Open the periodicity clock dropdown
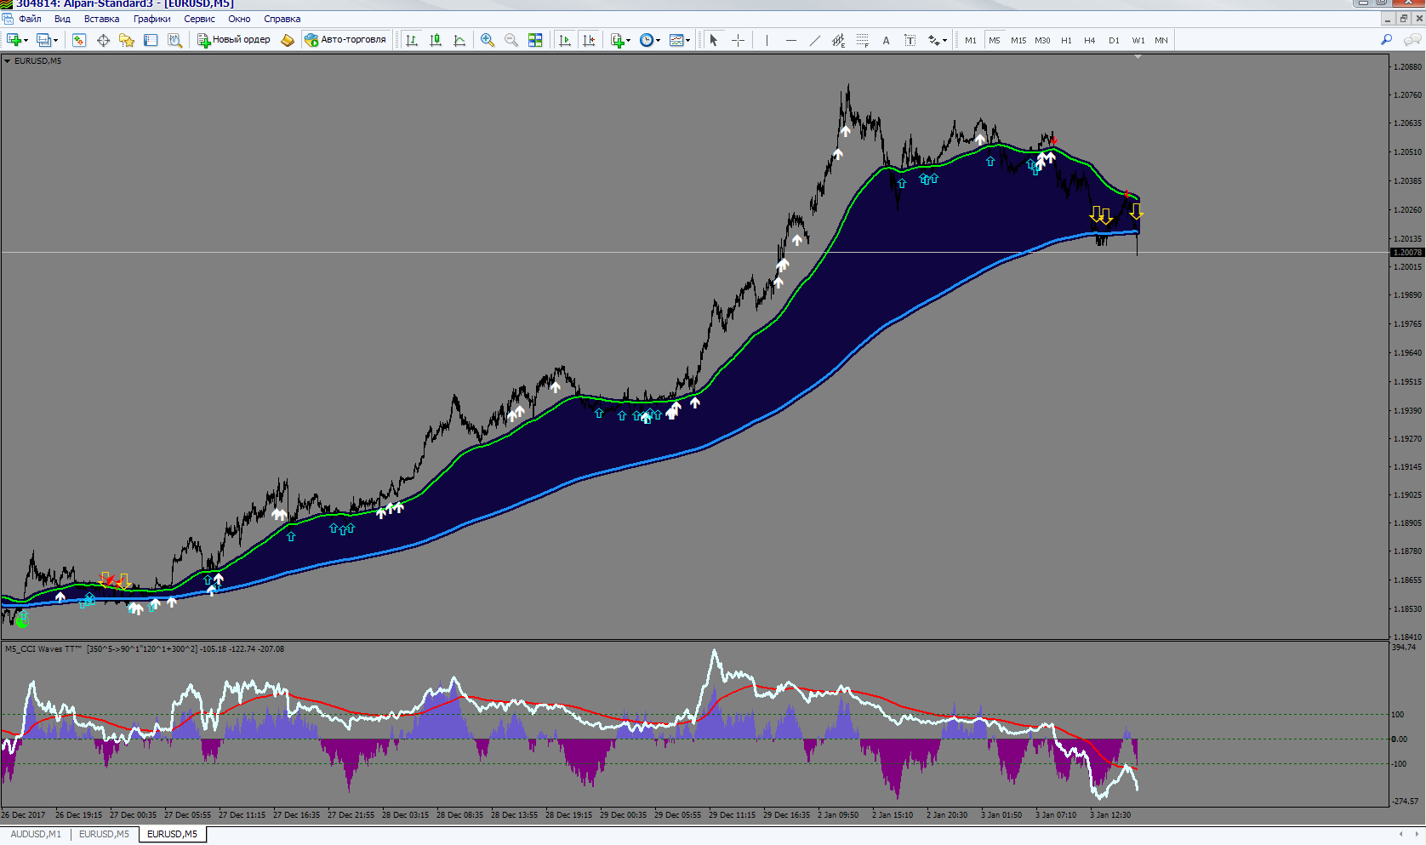The width and height of the screenshot is (1426, 845). 650,40
